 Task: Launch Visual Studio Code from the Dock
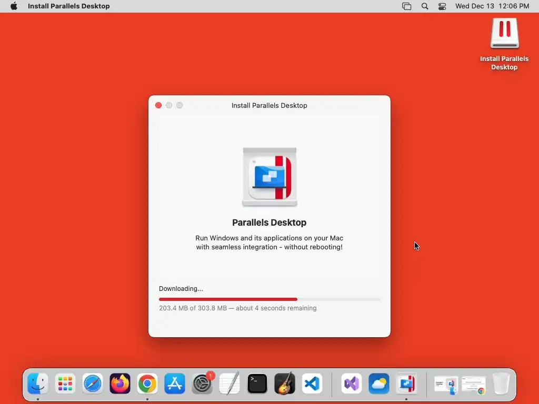point(312,383)
